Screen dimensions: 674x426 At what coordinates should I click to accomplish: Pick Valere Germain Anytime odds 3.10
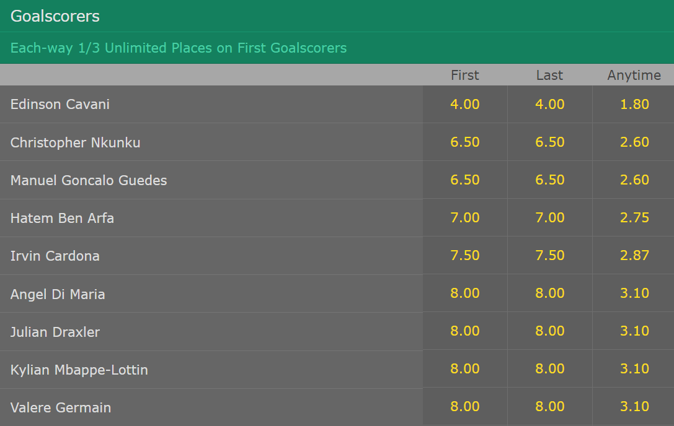pos(634,407)
